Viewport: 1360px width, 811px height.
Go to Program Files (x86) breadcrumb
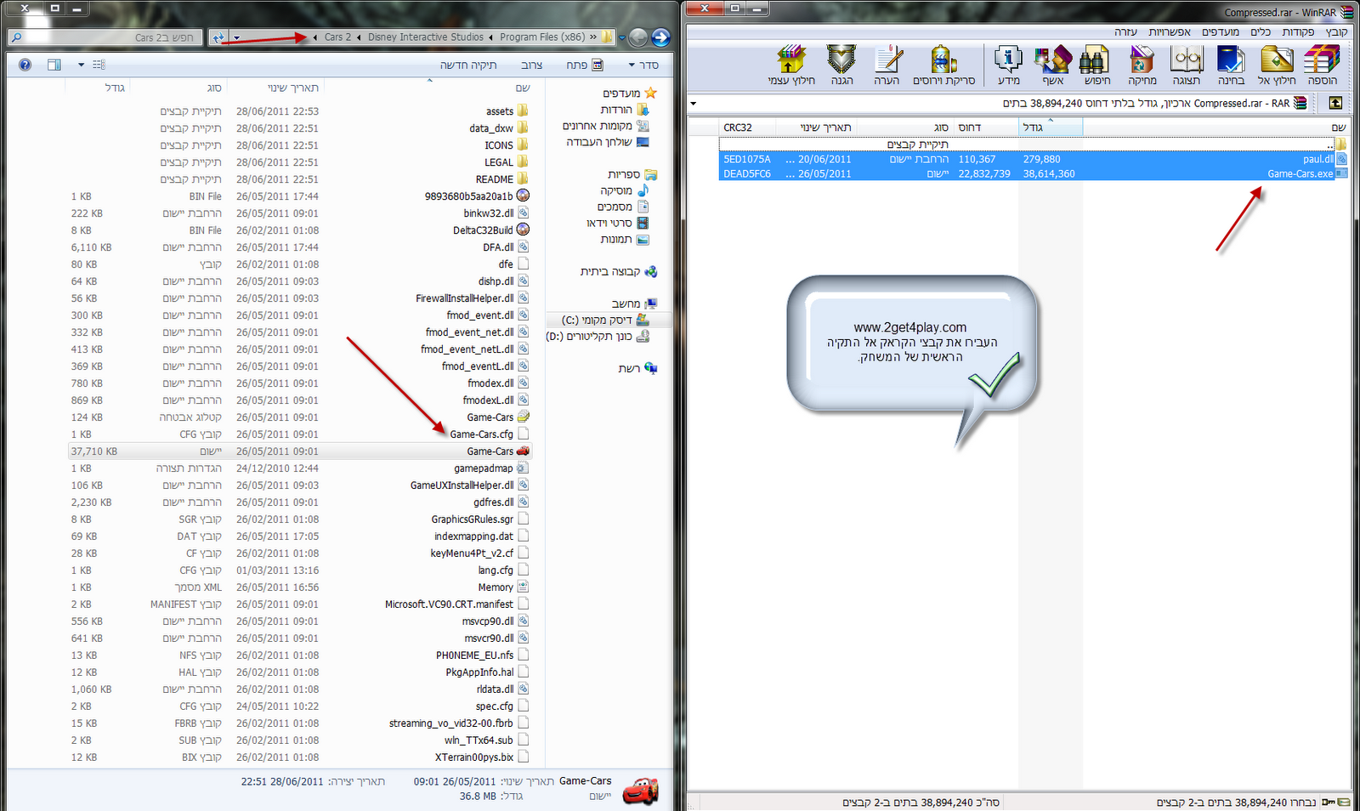pos(542,37)
